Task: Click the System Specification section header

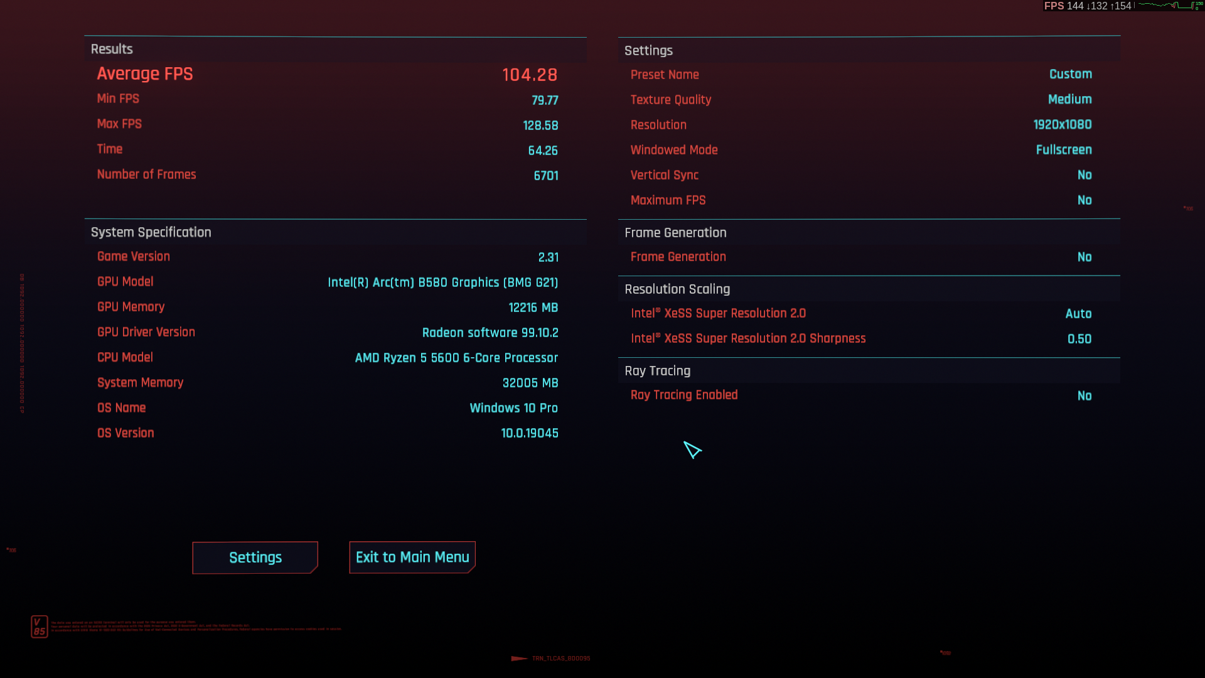Action: pos(151,232)
